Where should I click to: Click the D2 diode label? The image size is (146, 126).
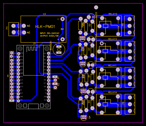pos(90,25)
